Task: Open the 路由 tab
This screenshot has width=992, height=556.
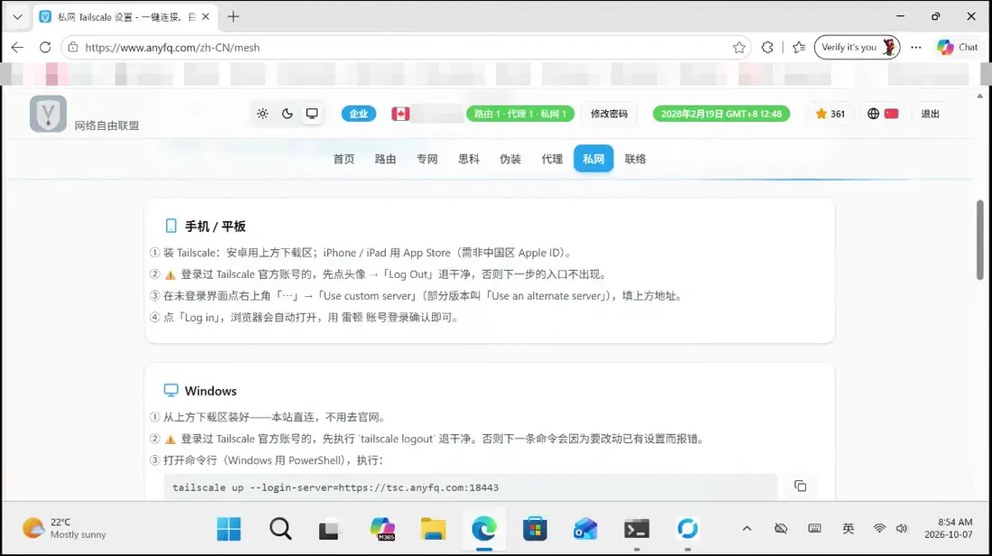Action: click(385, 159)
